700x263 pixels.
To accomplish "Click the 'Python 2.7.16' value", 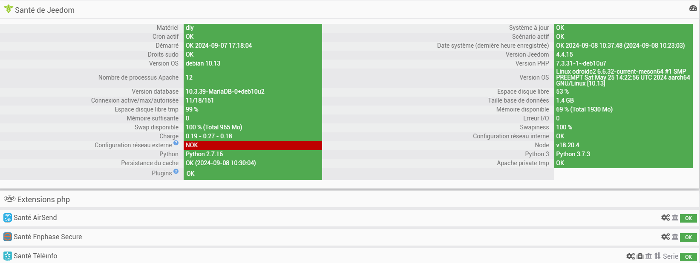I will 204,154.
